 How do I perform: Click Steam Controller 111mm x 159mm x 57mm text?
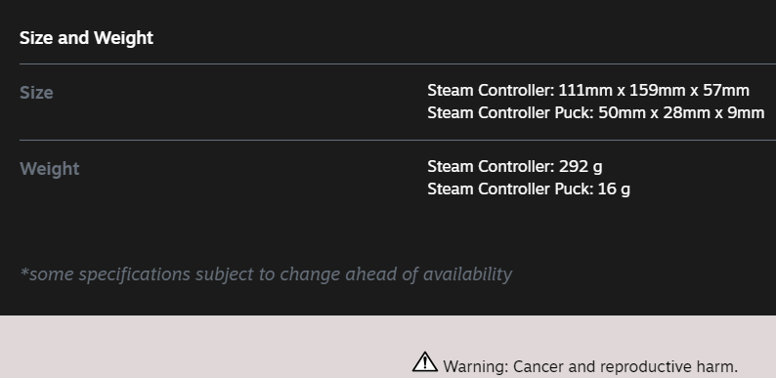(x=588, y=91)
